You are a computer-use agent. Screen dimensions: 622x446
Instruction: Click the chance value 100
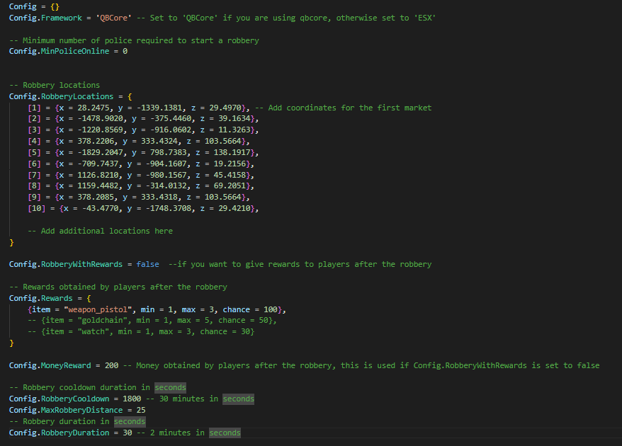pyautogui.click(x=271, y=309)
